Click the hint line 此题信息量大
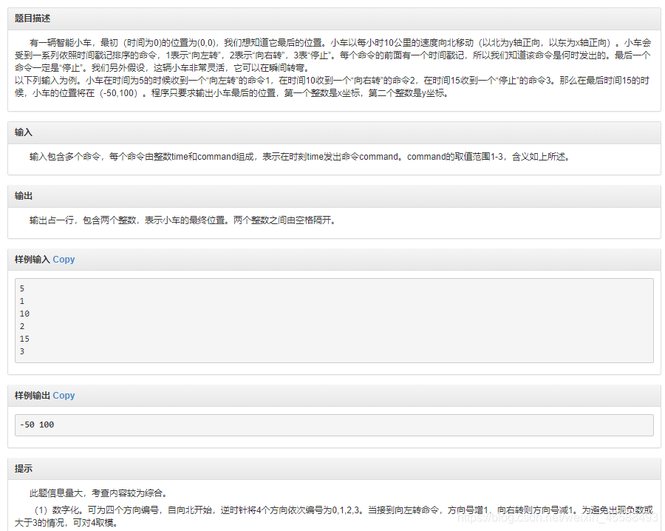The image size is (665, 531). (100, 493)
